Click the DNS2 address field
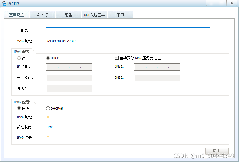The image size is (239, 162). 157,78
